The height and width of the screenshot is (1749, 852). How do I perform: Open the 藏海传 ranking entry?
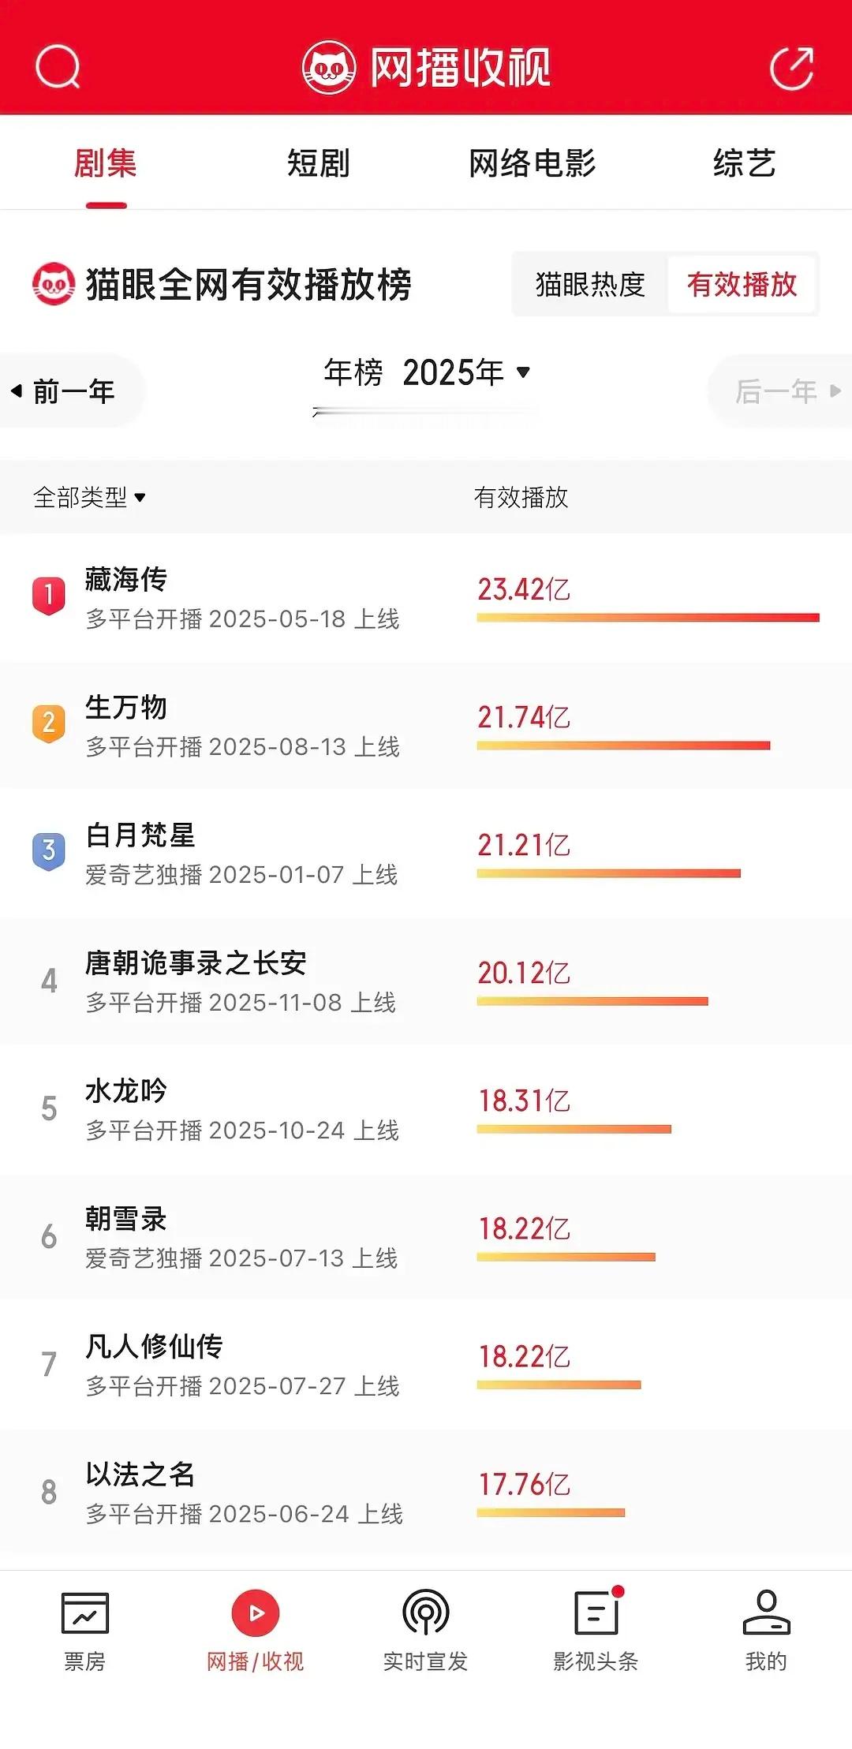pyautogui.click(x=426, y=598)
